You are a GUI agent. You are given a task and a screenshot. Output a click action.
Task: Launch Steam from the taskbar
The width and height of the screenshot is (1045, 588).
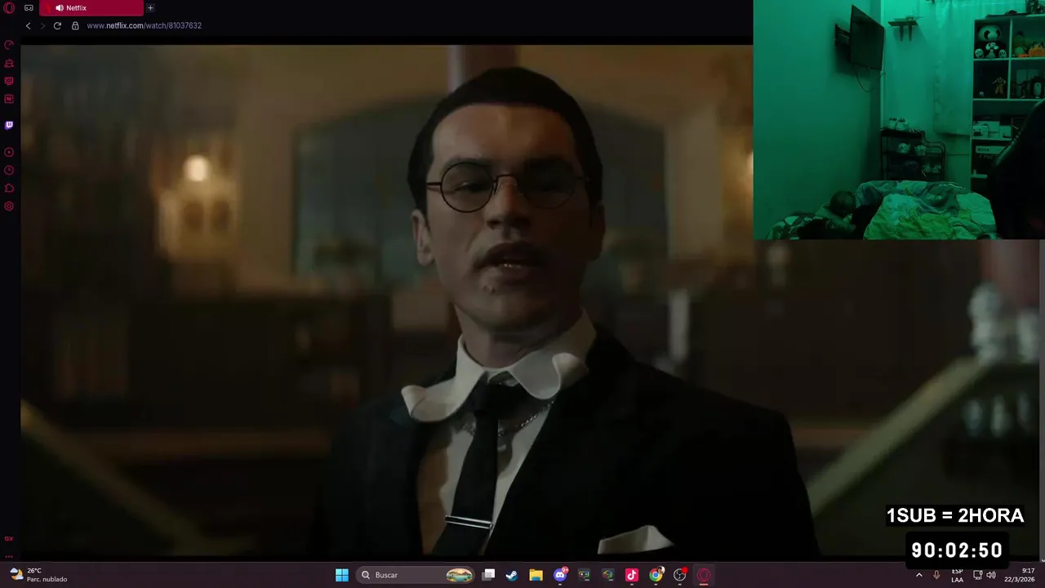512,575
